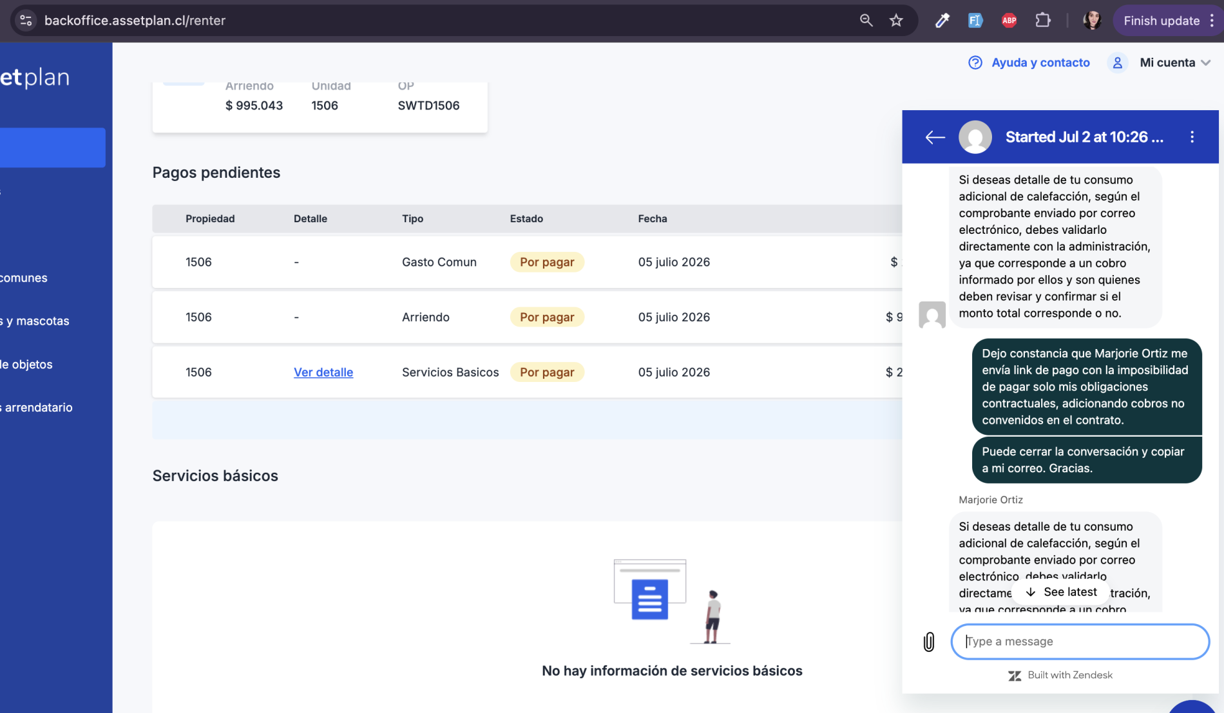The image size is (1224, 713).
Task: Click the Servicios Basicos type cell
Action: 450,372
